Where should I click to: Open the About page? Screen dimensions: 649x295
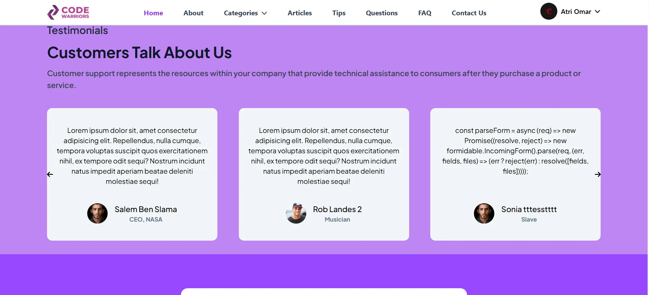[x=193, y=13]
